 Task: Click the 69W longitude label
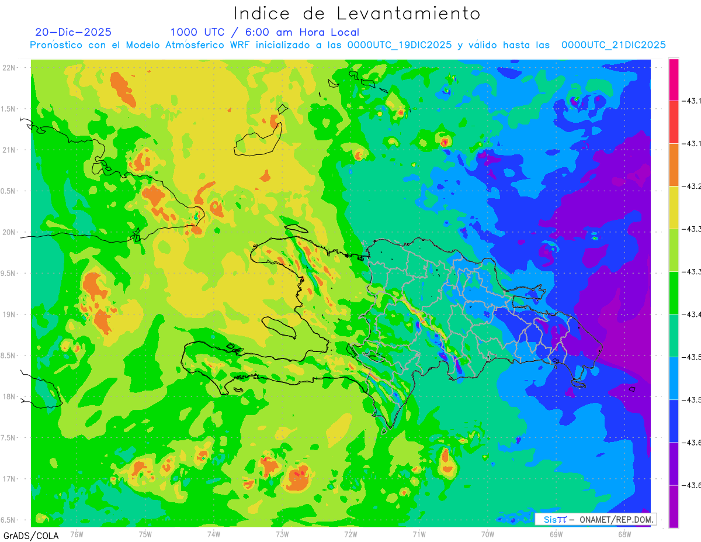[556, 534]
